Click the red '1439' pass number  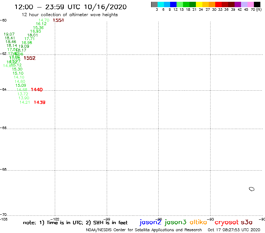click(x=39, y=102)
